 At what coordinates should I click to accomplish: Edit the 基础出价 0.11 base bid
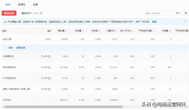(41, 13)
